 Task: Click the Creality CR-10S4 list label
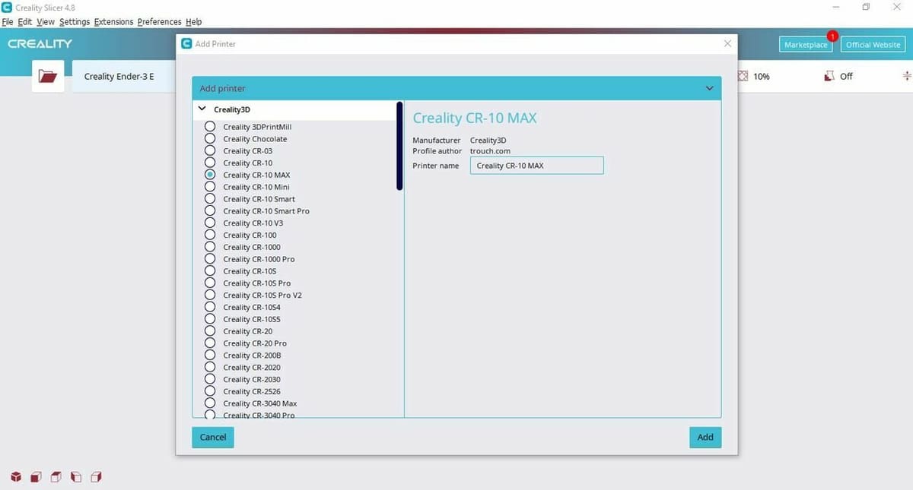252,307
